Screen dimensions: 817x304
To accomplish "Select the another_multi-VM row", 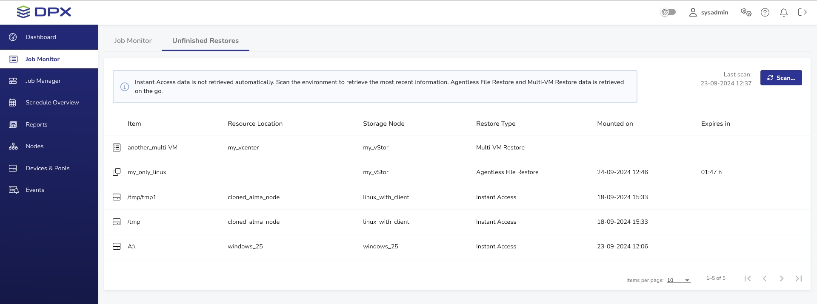I will click(x=152, y=147).
